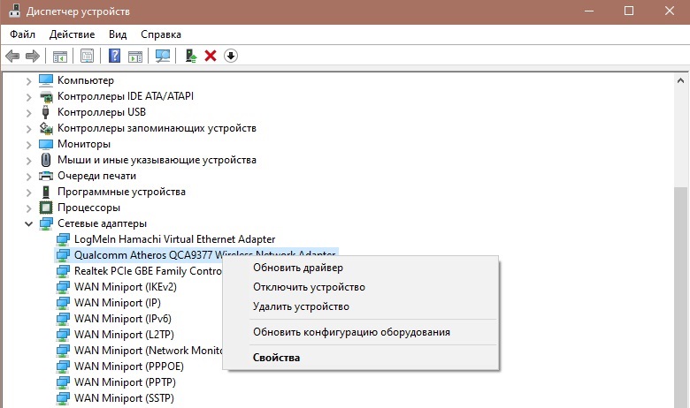Select Отключить устройство from context menu
This screenshot has width=690, height=408.
point(309,287)
